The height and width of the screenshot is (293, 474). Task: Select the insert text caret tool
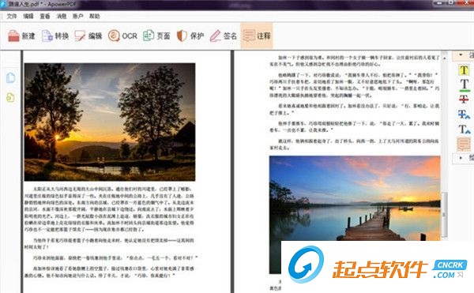(464, 130)
